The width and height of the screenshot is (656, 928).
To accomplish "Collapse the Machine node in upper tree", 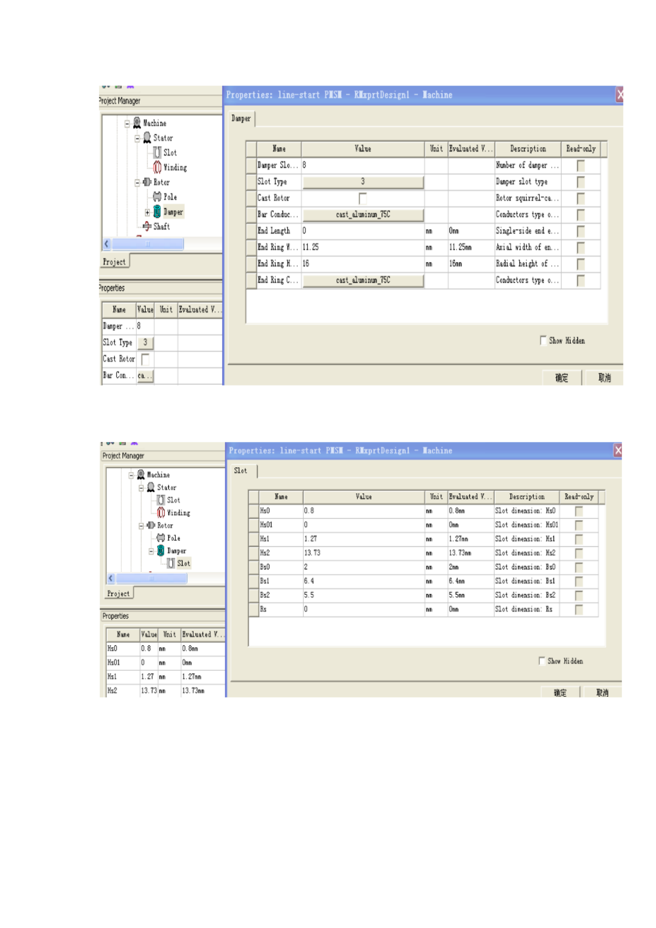I will pos(127,124).
